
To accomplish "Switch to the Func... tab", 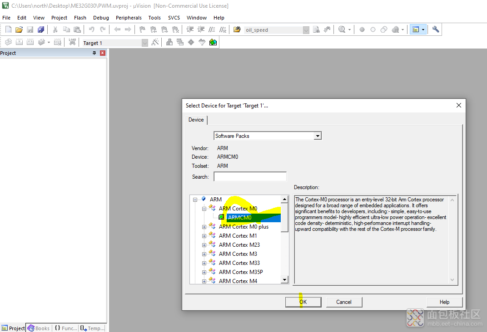I will (65, 328).
